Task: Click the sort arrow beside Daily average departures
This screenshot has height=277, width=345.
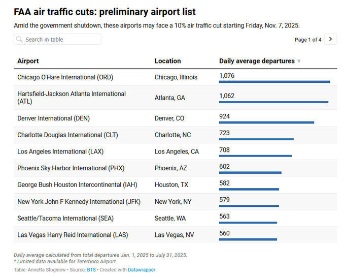Action: coord(299,61)
